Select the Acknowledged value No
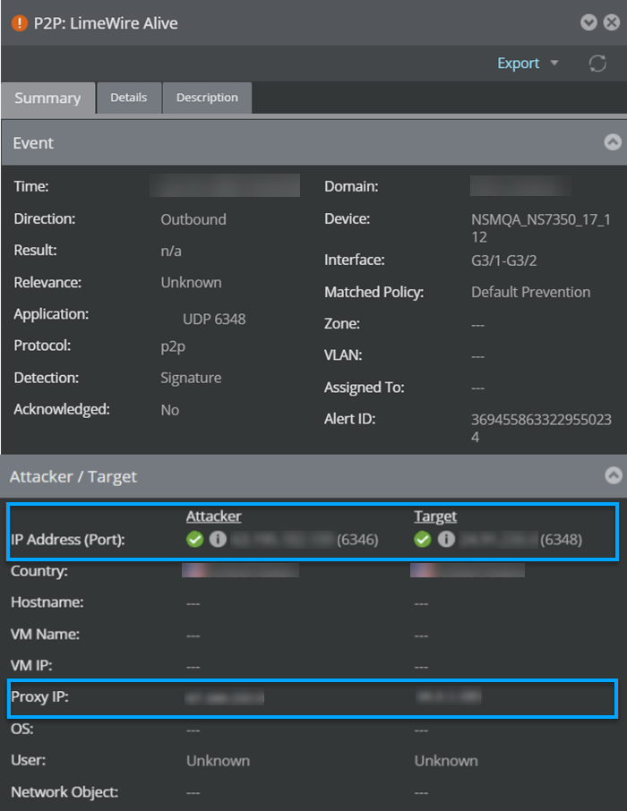Image resolution: width=627 pixels, height=811 pixels. [170, 410]
